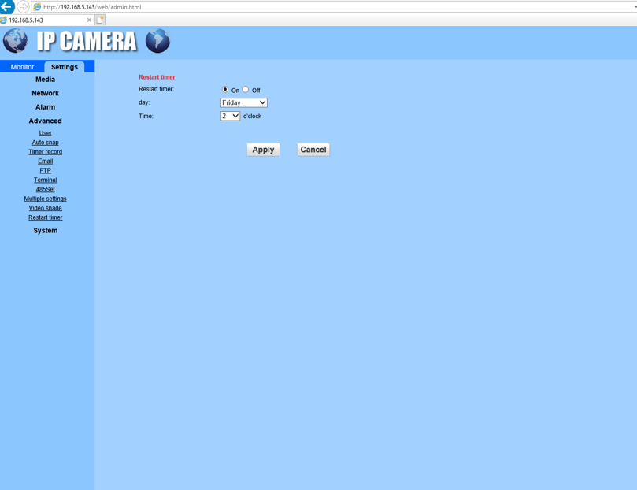Open the System settings section

[x=45, y=230]
